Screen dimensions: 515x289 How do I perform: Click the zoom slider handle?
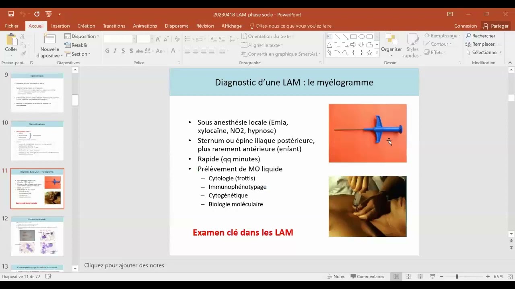tap(457, 277)
